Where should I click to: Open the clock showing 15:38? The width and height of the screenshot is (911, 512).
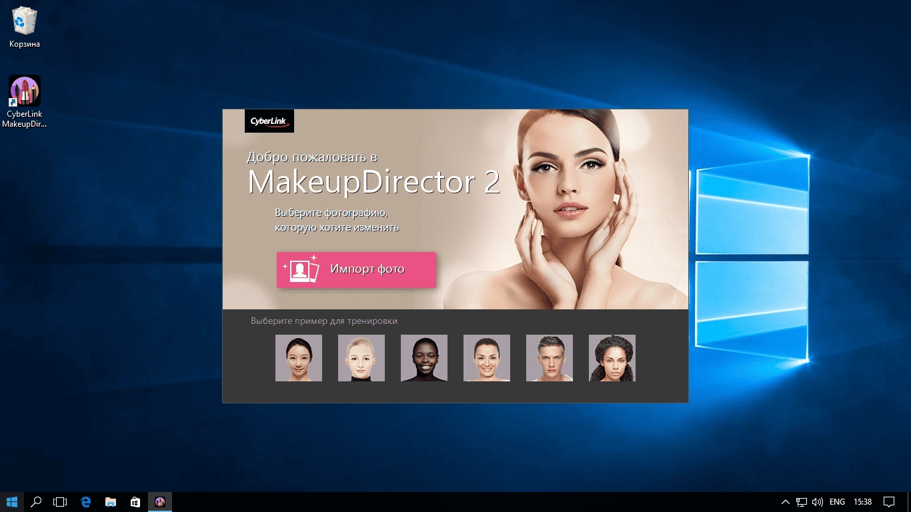862,502
